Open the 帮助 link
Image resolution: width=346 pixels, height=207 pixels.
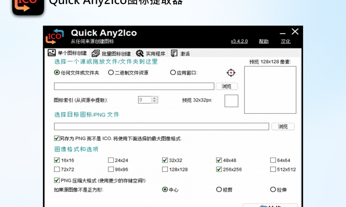click(x=264, y=41)
